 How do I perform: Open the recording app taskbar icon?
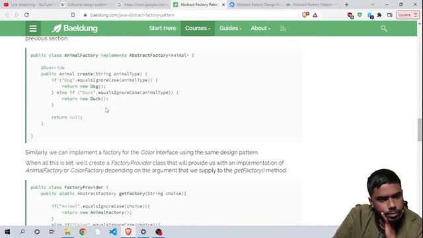pos(159,232)
